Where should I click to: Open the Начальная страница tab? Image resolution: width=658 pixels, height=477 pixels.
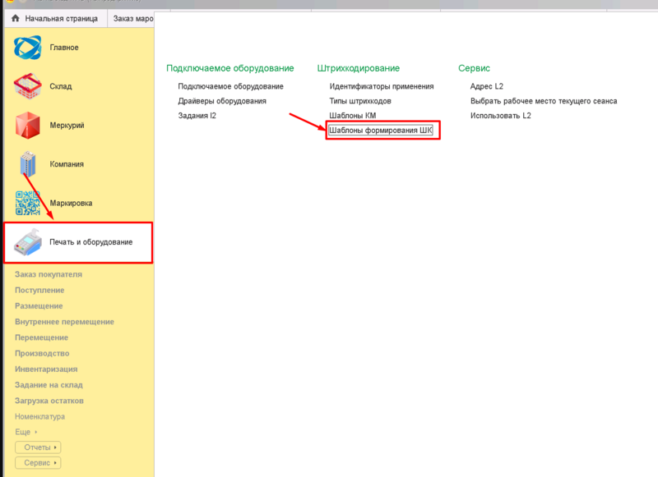point(61,18)
